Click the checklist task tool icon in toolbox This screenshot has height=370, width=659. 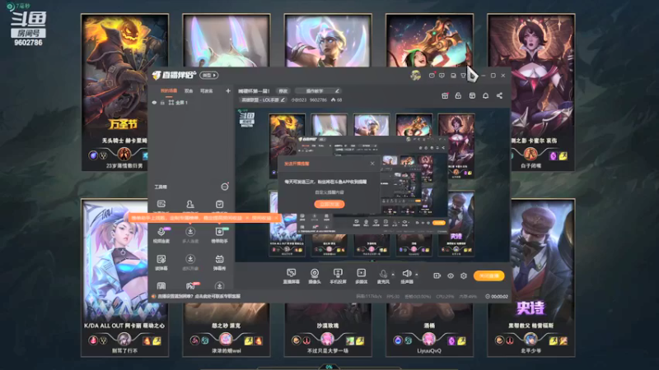[219, 204]
